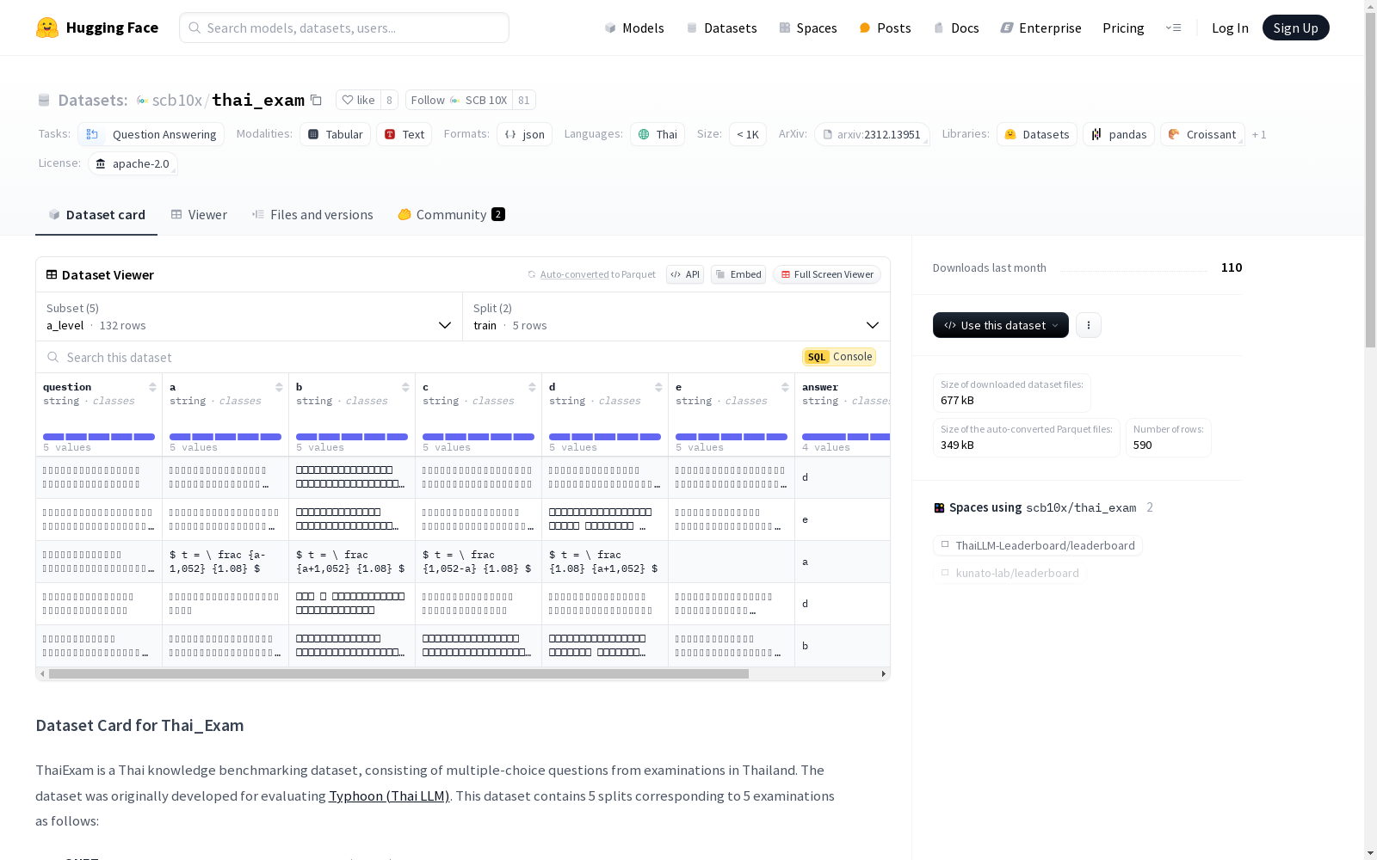Open the navigation overflow menu icon

point(1173,28)
